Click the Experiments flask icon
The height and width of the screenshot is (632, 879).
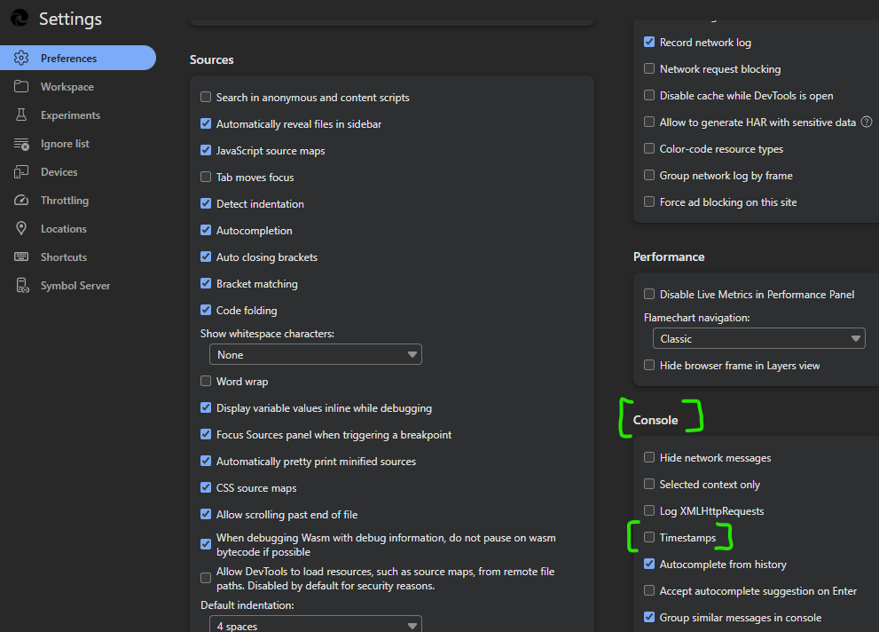pyautogui.click(x=21, y=115)
